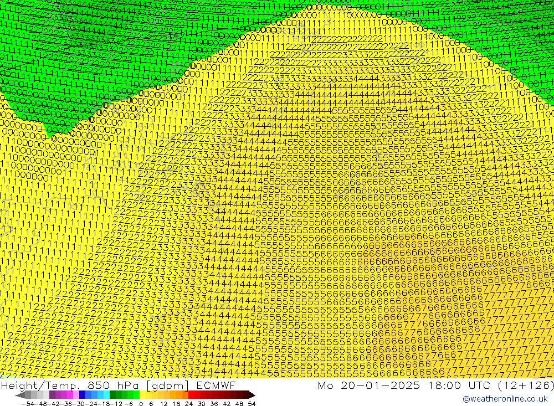Click the dark blue swatch above legend value -30

[82, 395]
